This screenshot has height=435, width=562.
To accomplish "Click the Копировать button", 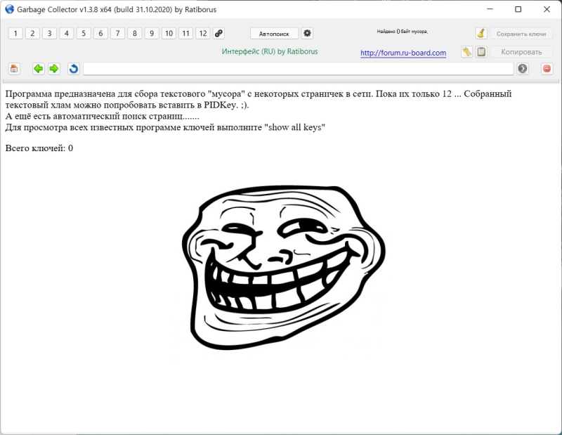I will [521, 52].
